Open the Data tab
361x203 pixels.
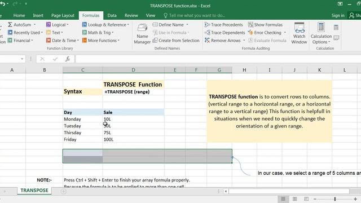(x=112, y=15)
